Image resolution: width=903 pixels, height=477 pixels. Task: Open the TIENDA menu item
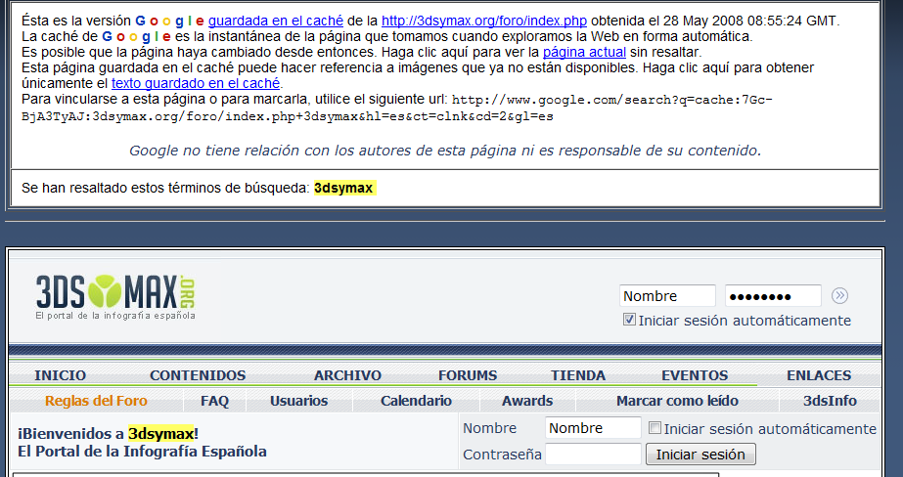click(x=577, y=375)
